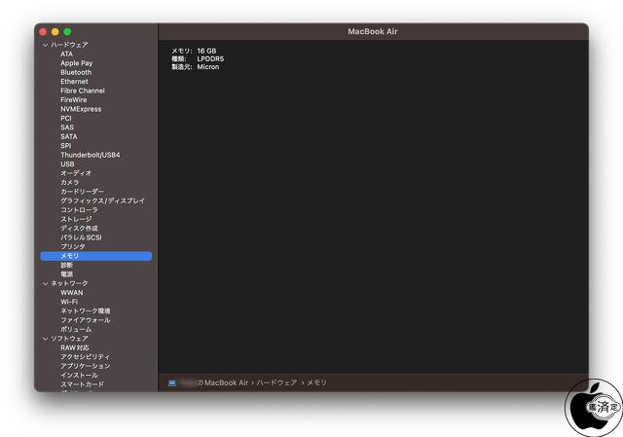Click the laptop icon in the path bar
Image resolution: width=623 pixels, height=437 pixels.
(x=171, y=383)
